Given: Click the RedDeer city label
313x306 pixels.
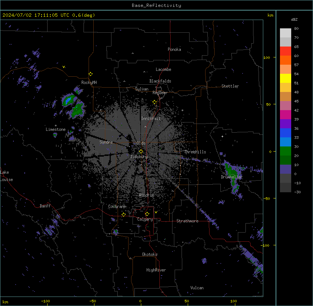Looking at the screenshot, I should pos(160,93).
